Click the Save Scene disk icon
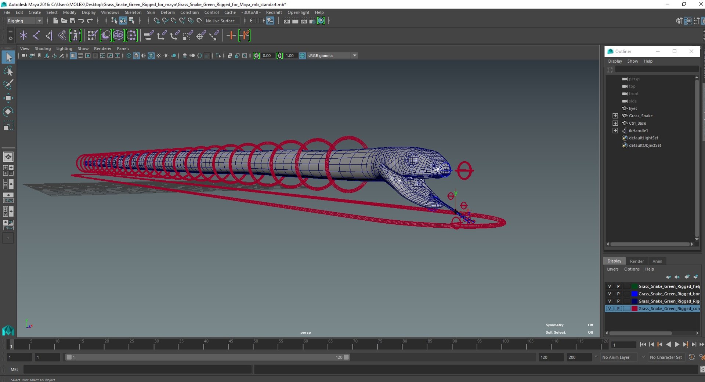The width and height of the screenshot is (705, 382). point(72,21)
